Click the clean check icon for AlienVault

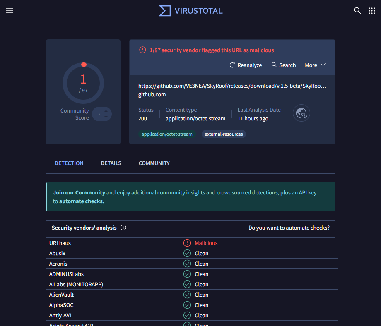point(187,295)
